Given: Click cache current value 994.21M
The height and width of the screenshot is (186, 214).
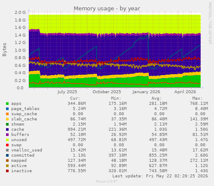Looking at the screenshot, I should pos(77,129).
